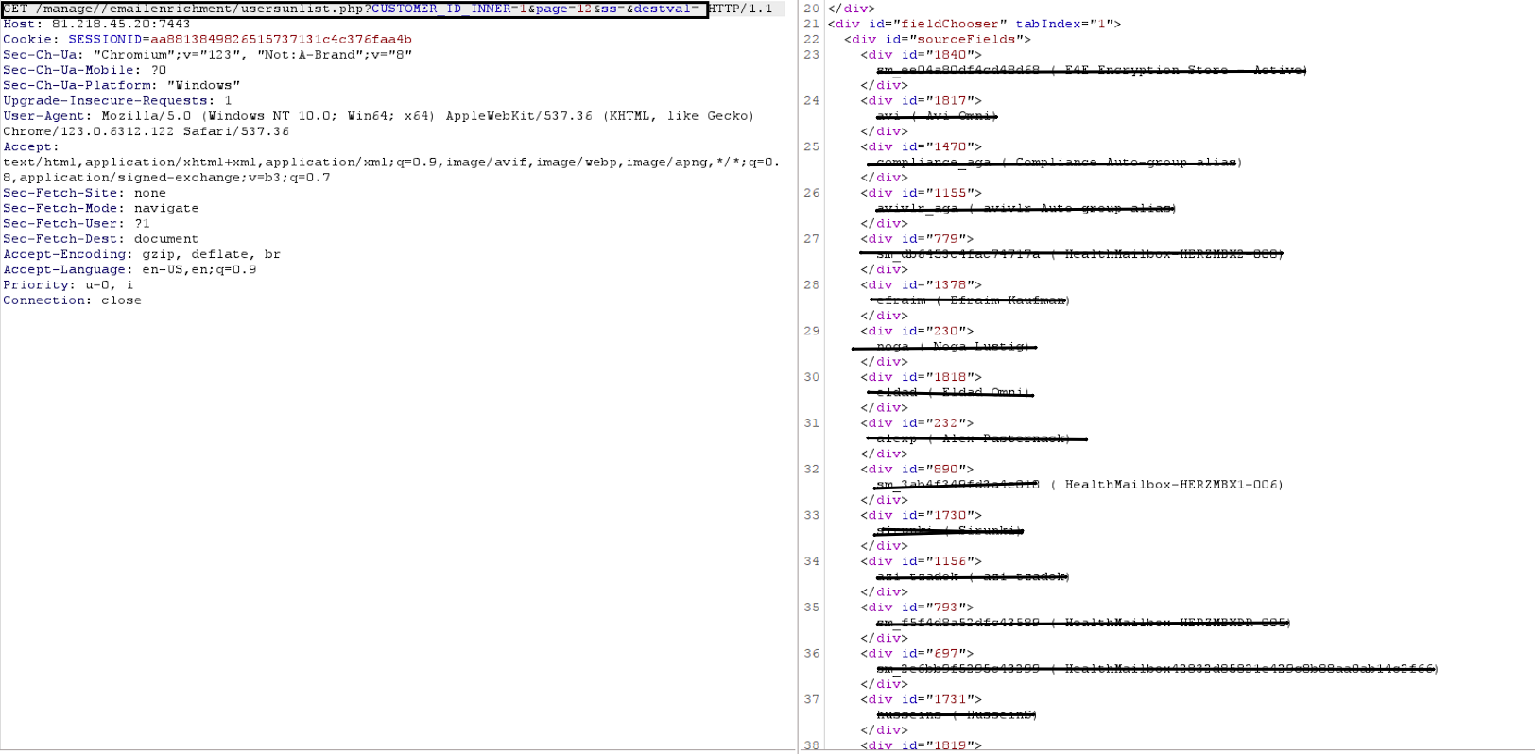
Task: Click the Sec-Fetch-Dest: document header
Action: point(101,239)
